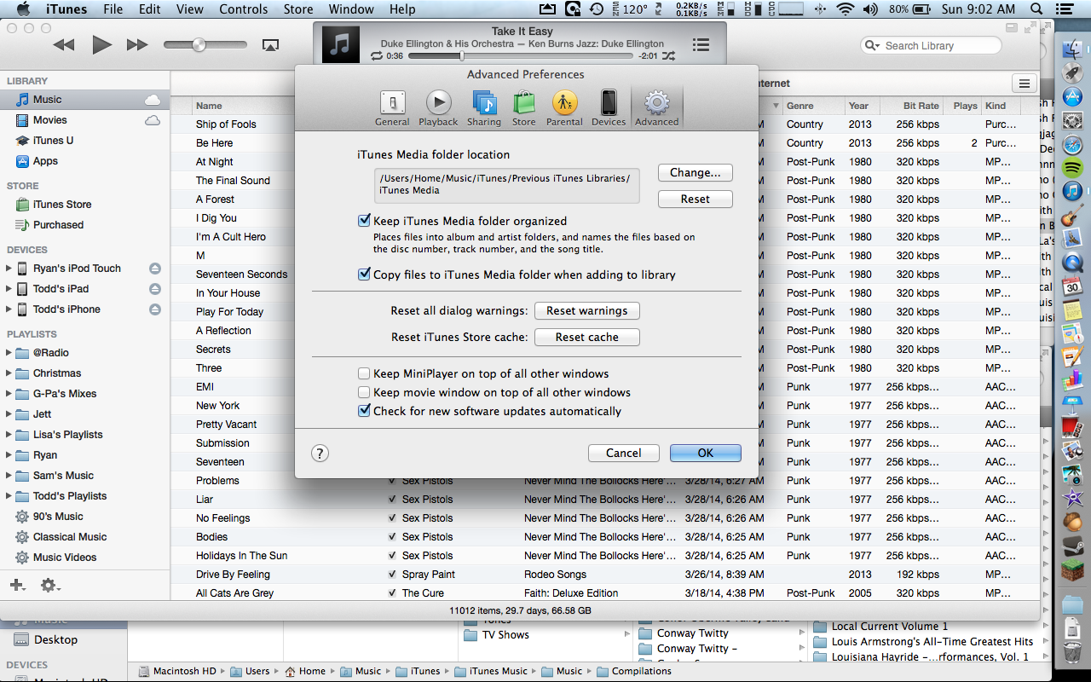Open the view options list button
The width and height of the screenshot is (1091, 682).
(1024, 84)
